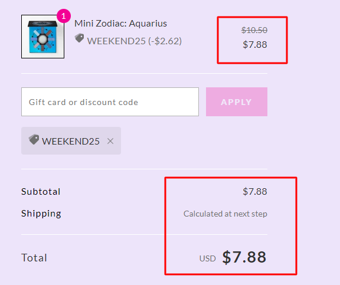Image resolution: width=340 pixels, height=285 pixels.
Task: Click the large Total amount $7.88
Action: point(244,257)
